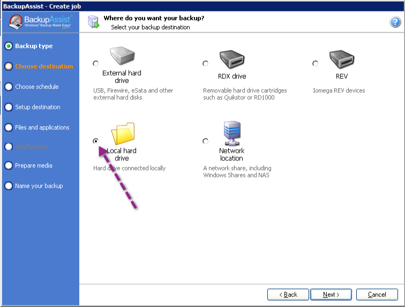405x307 pixels.
Task: Select the External hard drive radio button
Action: pos(95,63)
